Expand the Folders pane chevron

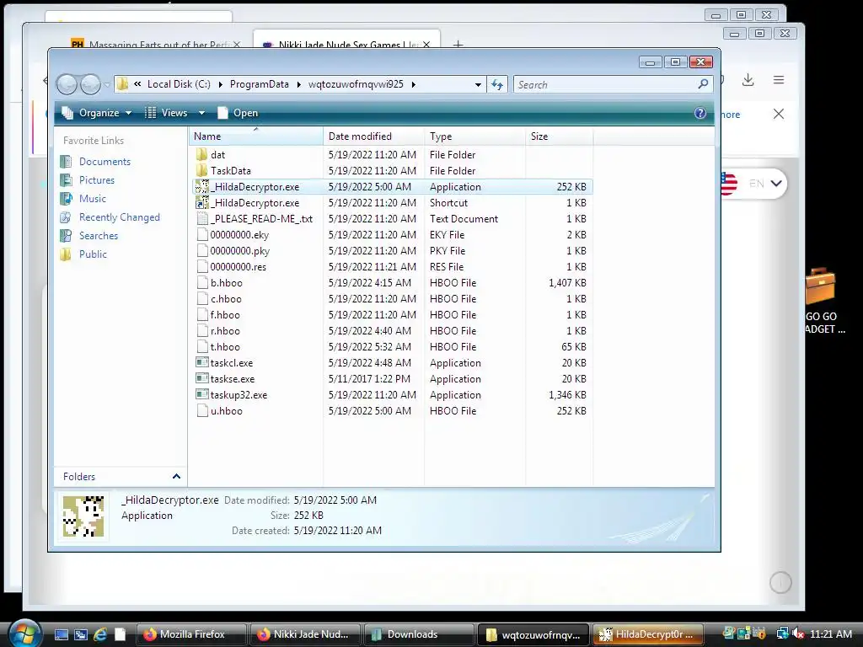[176, 477]
